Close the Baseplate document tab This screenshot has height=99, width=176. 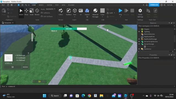click(13, 23)
